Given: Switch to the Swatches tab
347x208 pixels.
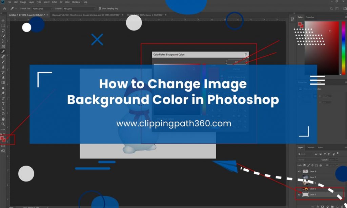Looking at the screenshot, I should point(310,17).
